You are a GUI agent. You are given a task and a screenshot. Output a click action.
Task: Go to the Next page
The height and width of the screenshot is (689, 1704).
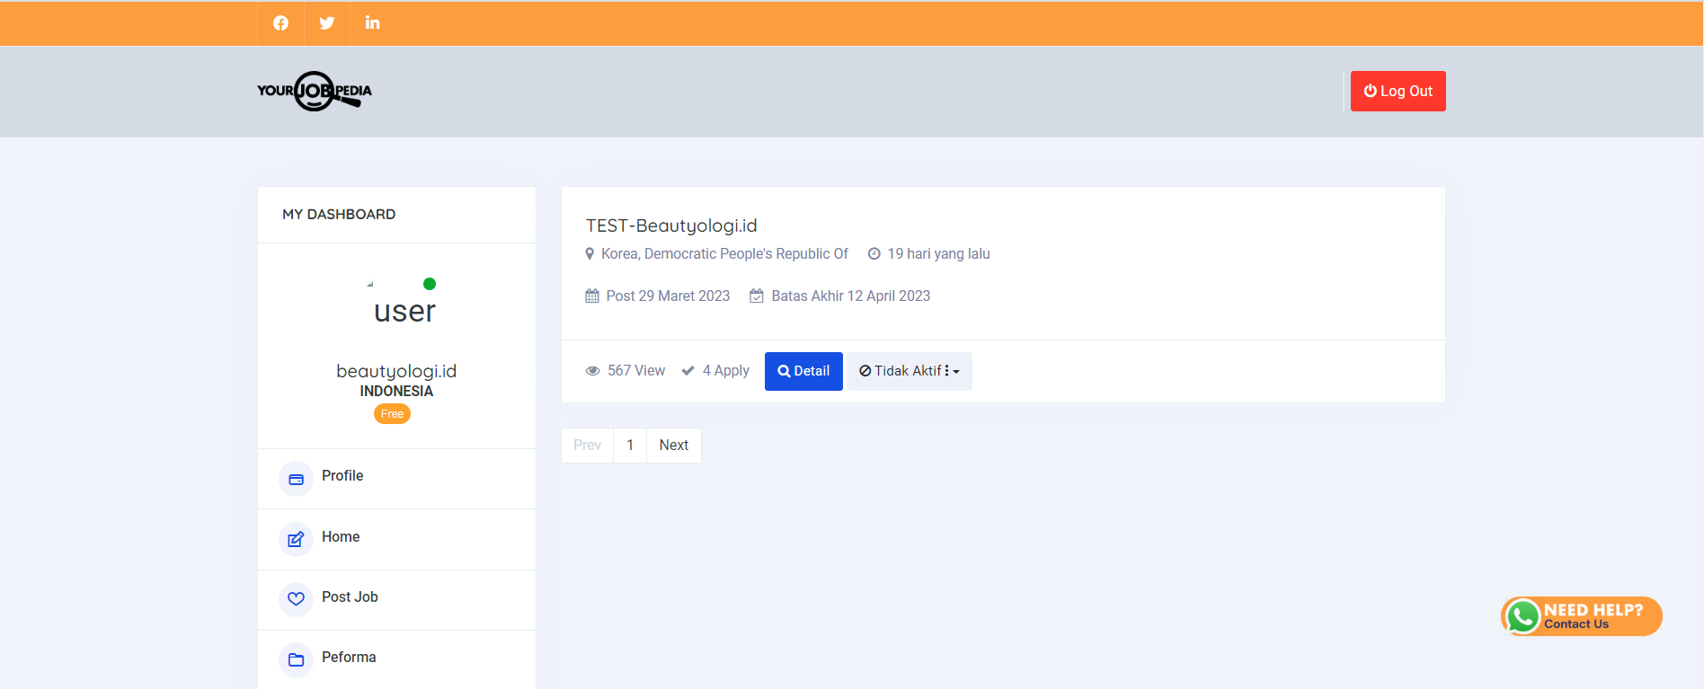pyautogui.click(x=673, y=446)
